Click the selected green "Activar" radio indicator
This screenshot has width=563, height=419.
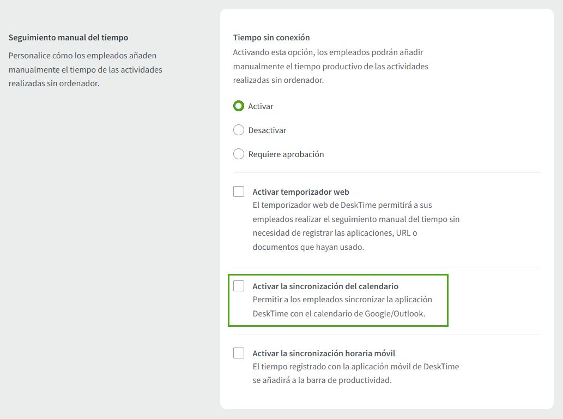(x=238, y=106)
